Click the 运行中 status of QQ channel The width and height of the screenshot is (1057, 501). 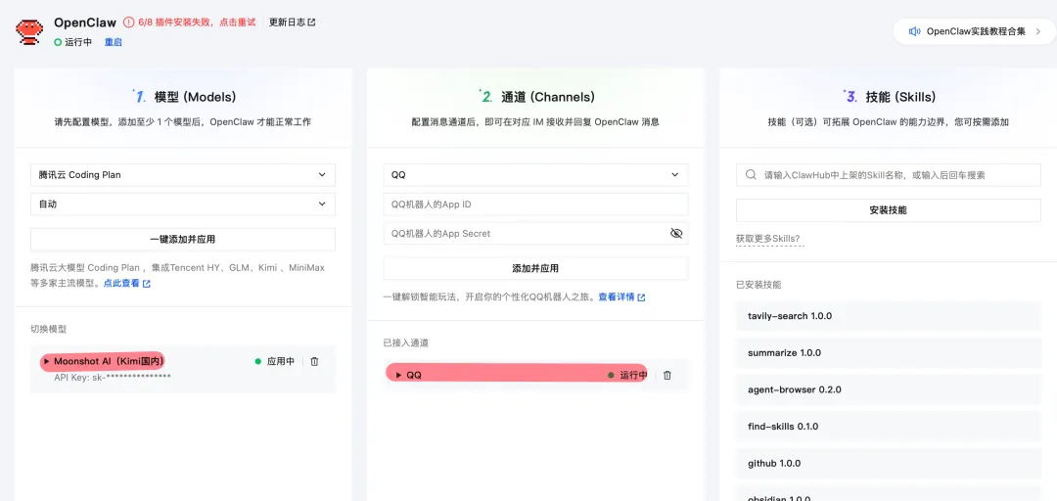coord(627,375)
